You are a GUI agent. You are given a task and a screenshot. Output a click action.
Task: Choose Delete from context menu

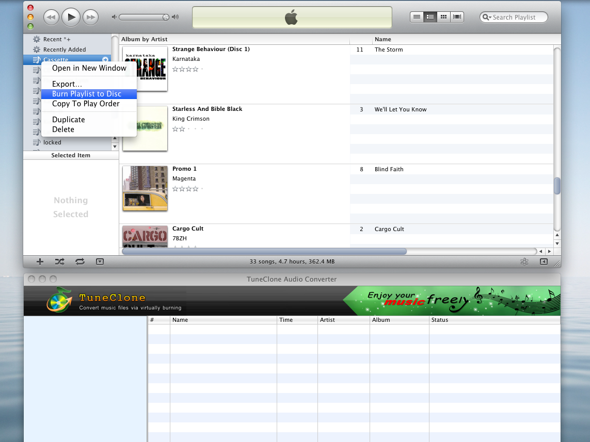pyautogui.click(x=89, y=129)
